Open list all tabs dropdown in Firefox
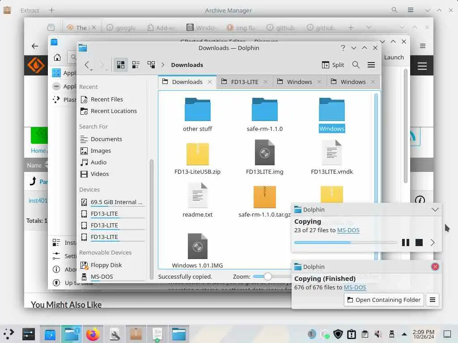 (369, 27)
